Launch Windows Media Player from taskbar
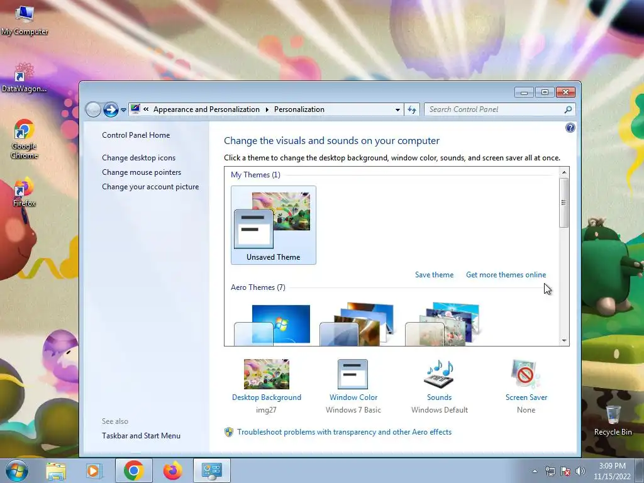The image size is (644, 483). pyautogui.click(x=94, y=471)
